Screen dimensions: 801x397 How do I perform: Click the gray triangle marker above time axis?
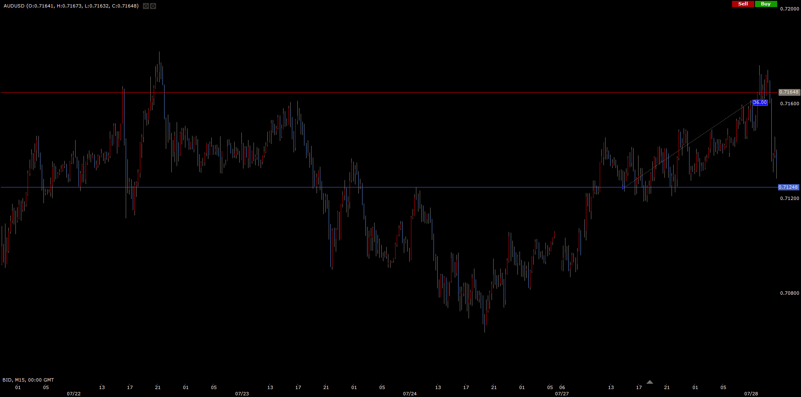click(x=649, y=382)
